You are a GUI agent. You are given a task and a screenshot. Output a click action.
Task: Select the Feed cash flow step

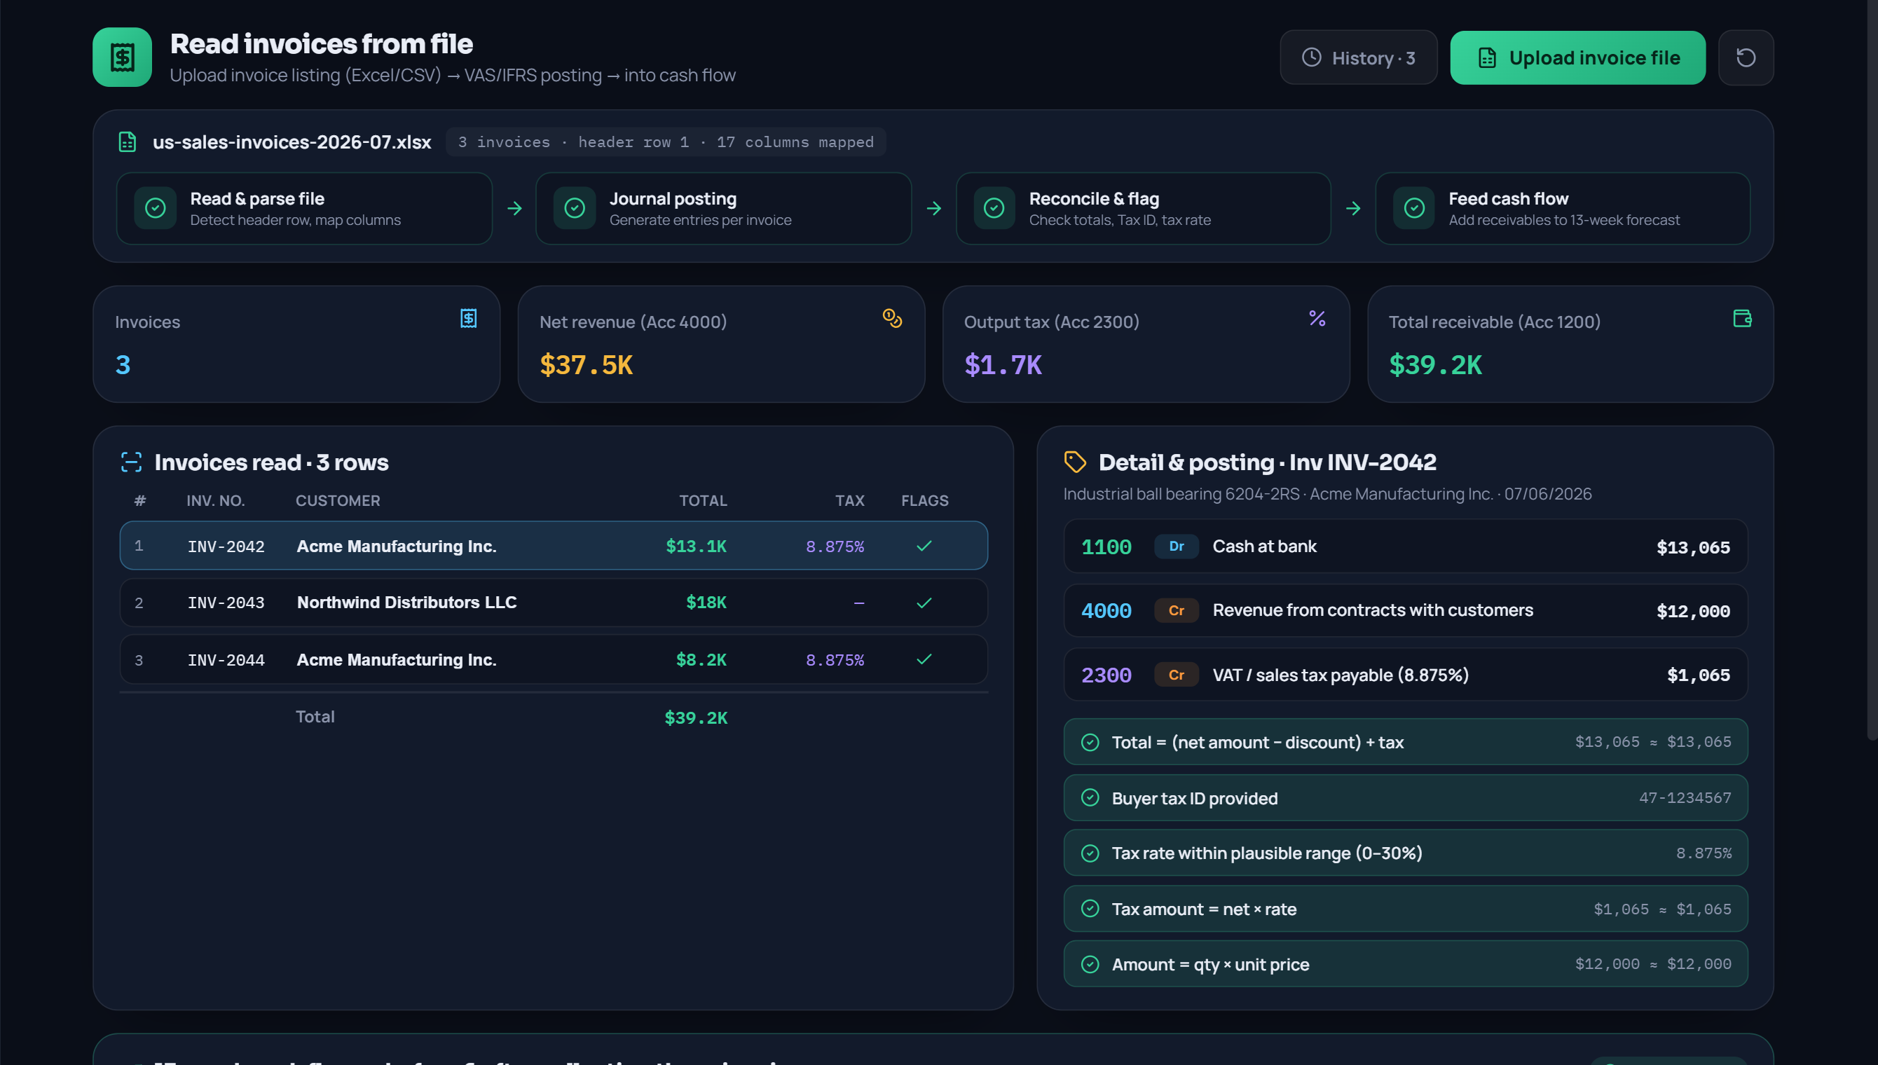(1562, 209)
